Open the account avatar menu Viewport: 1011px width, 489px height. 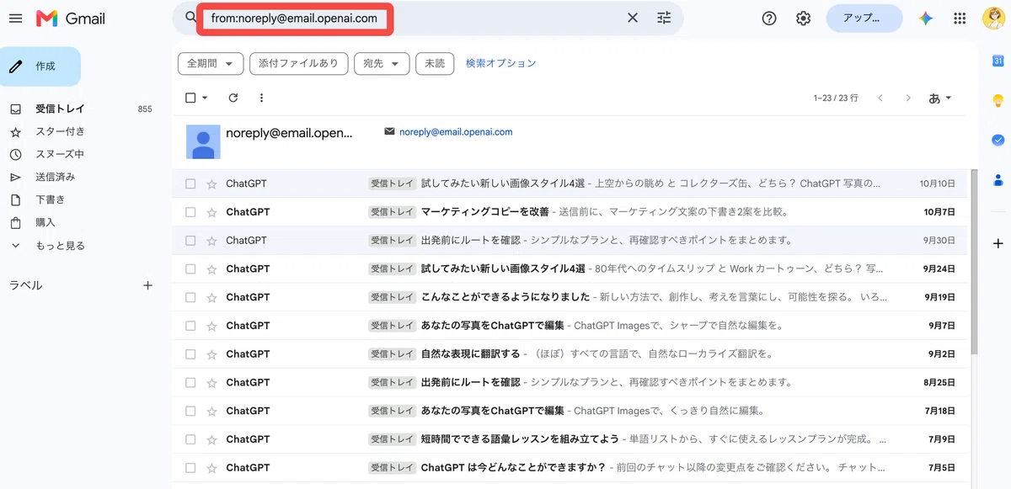[992, 19]
